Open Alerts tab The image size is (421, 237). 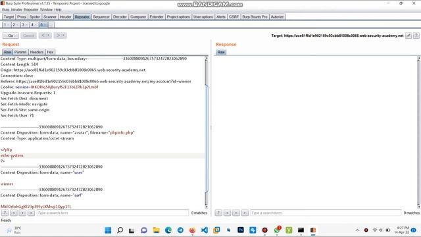221,16
